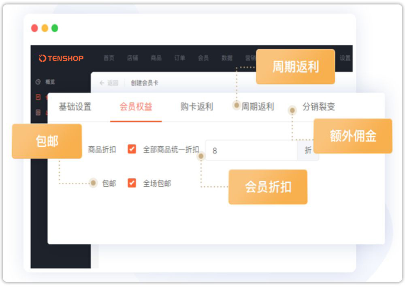The image size is (405, 287).
Task: Open 概览 overview clock icon in sidebar
Action: point(38,82)
